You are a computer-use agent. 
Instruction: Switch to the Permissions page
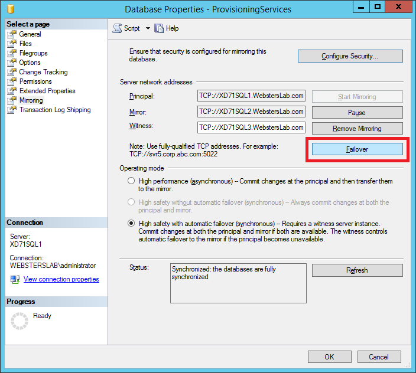tap(35, 81)
